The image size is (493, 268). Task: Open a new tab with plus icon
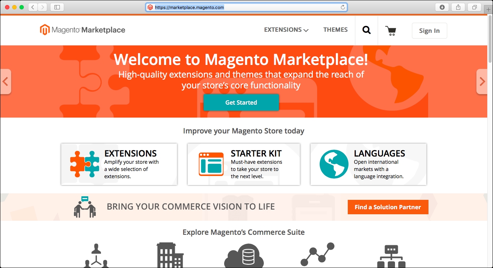[488, 9]
